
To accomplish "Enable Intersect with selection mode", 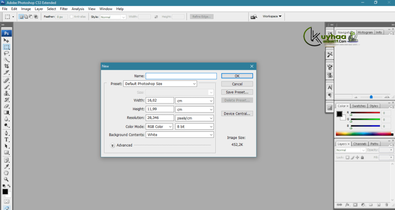I will (36, 16).
